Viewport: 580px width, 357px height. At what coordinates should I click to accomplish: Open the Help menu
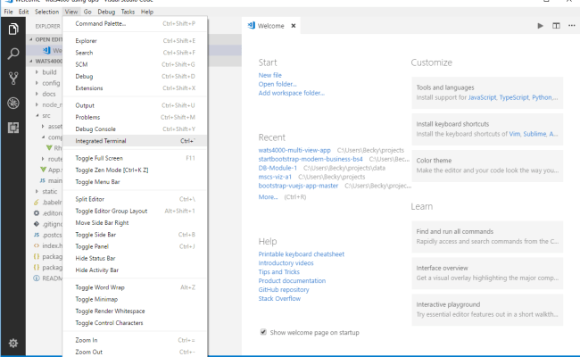(x=147, y=12)
